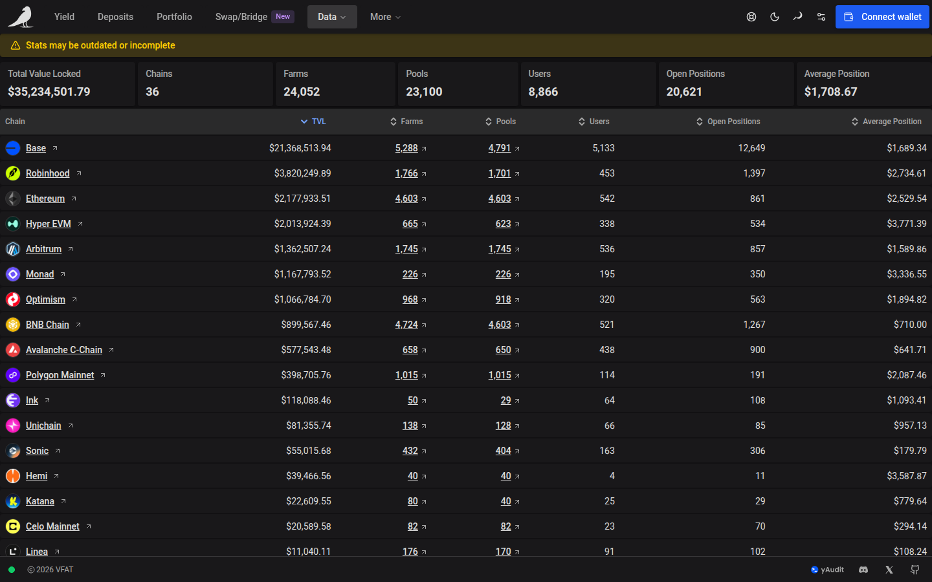Screen dimensions: 932x582
Task: Select BNB Chain open positions 1,267
Action: click(754, 325)
